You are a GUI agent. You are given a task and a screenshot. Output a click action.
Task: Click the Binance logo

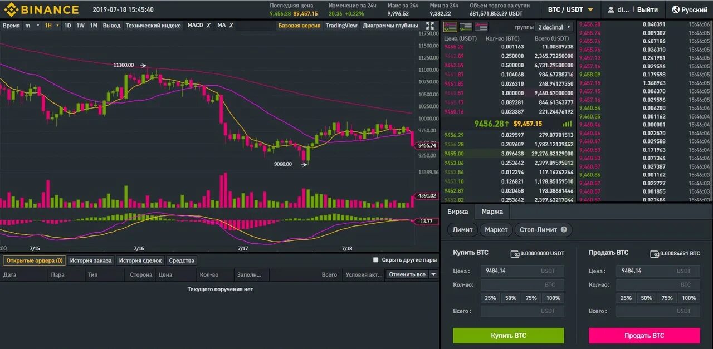tap(42, 9)
